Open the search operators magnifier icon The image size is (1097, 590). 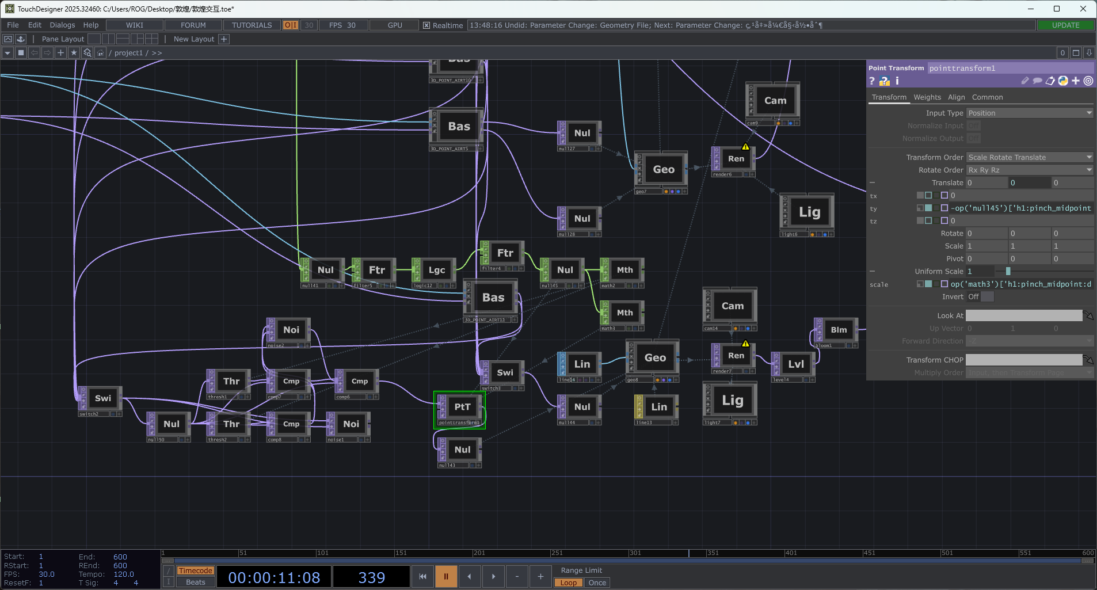(87, 53)
